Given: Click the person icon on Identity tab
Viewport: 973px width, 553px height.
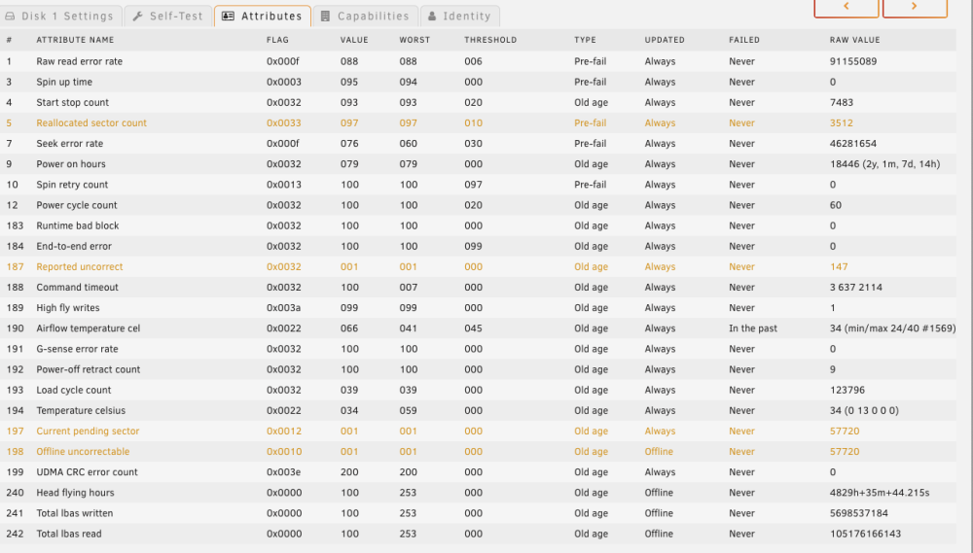Looking at the screenshot, I should pos(432,17).
